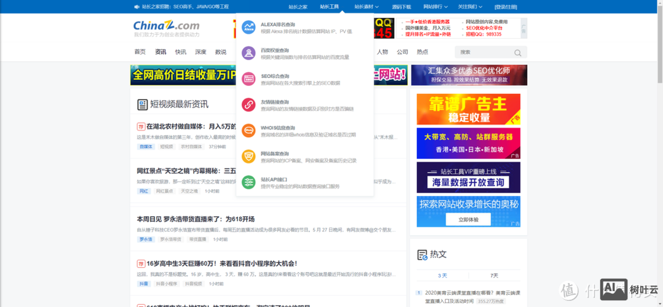Open 源码下载 in top navigation

[x=401, y=7]
